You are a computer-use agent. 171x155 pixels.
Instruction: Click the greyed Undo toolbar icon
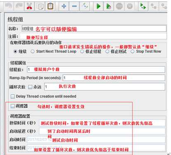click(9, 6)
